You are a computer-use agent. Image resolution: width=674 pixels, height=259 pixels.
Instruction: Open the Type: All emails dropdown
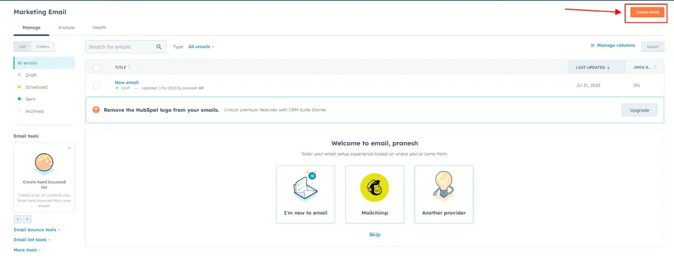(201, 47)
